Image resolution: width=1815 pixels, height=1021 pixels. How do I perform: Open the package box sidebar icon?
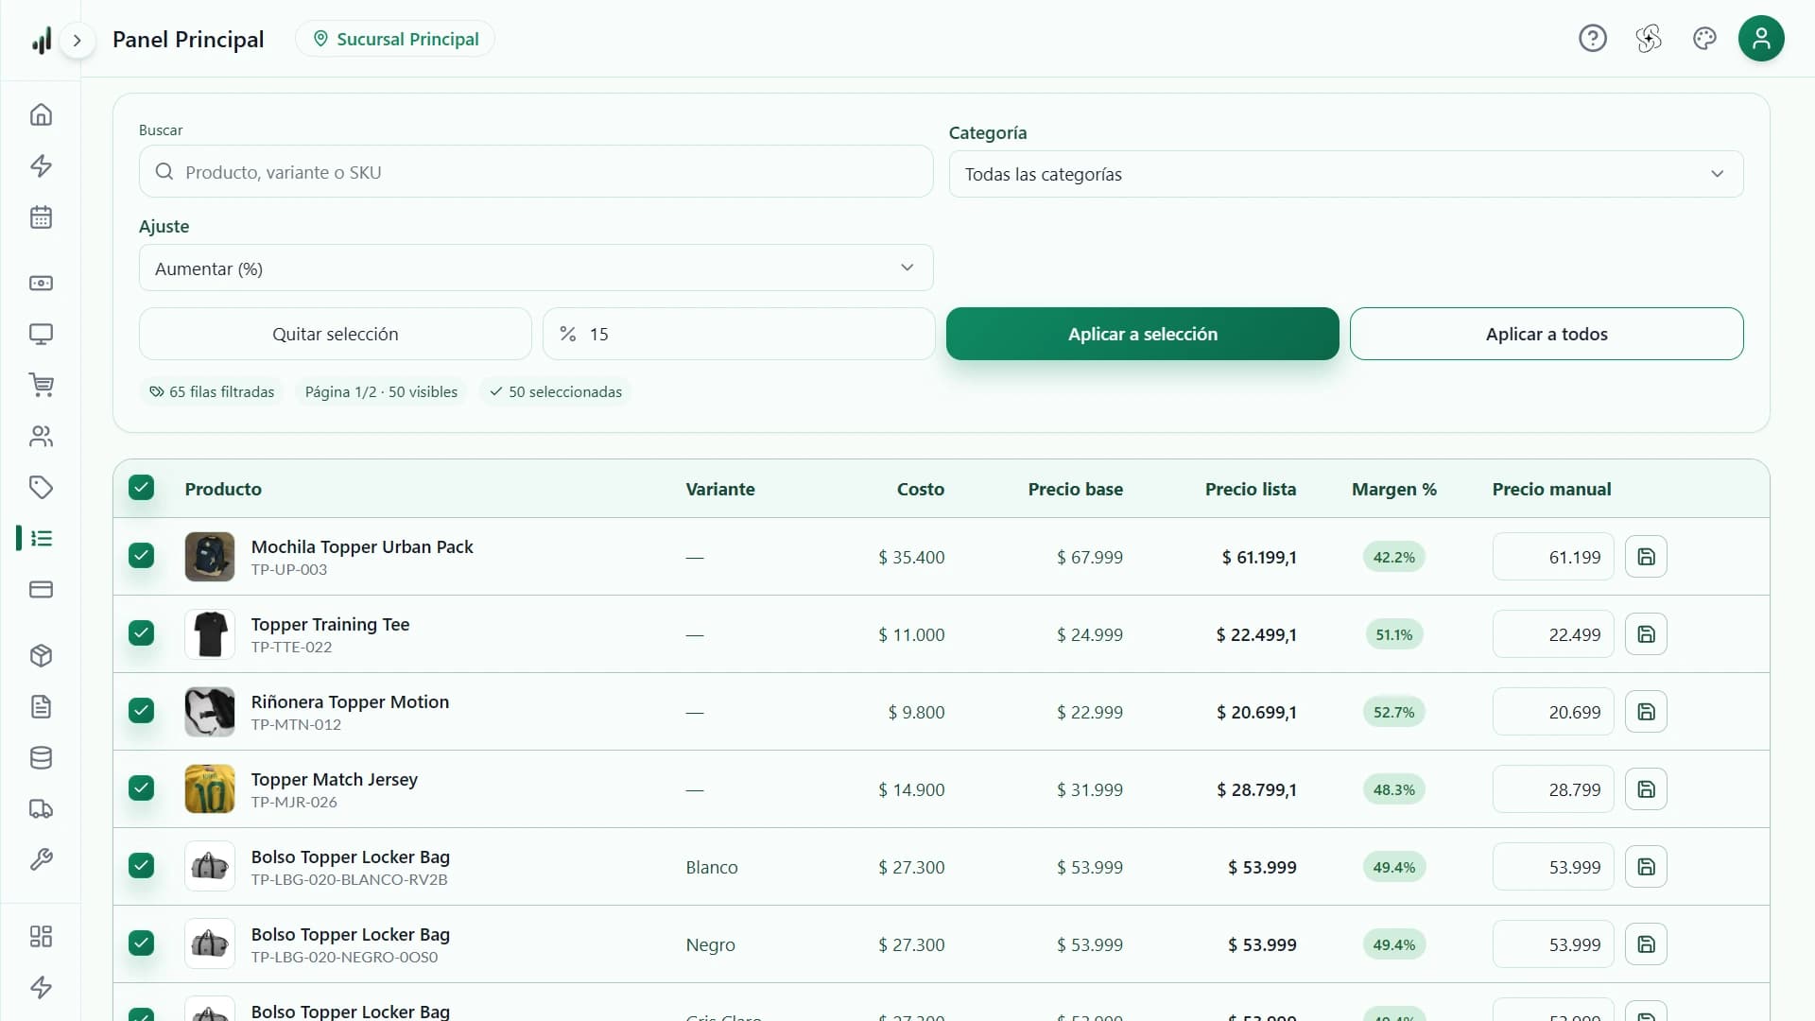point(41,655)
